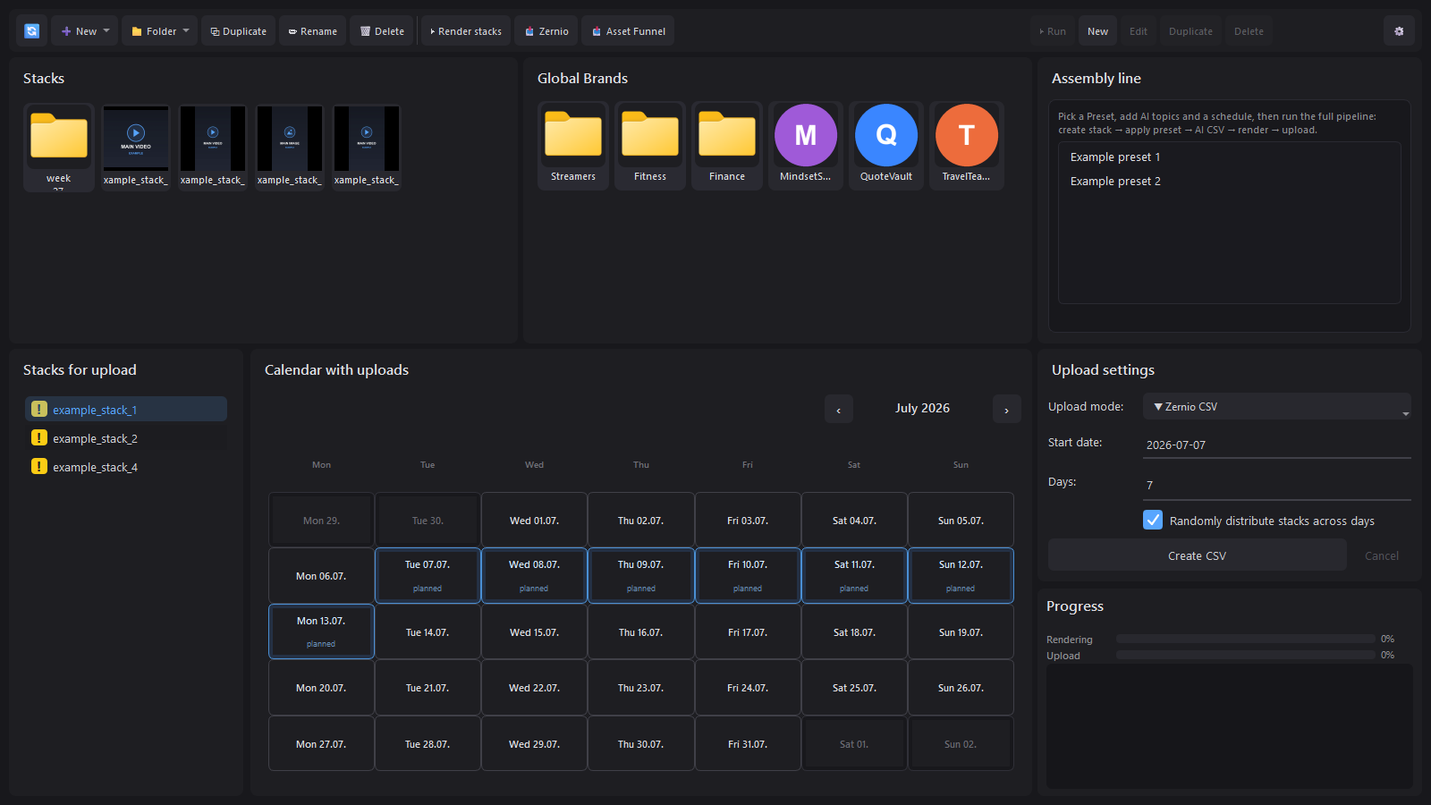
Task: Click the refresh icon in the toolbar
Action: (x=31, y=31)
